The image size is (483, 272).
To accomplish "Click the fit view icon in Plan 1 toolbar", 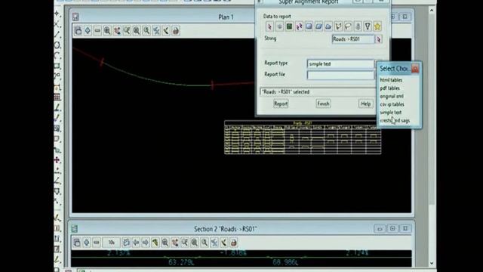I will point(117,30).
